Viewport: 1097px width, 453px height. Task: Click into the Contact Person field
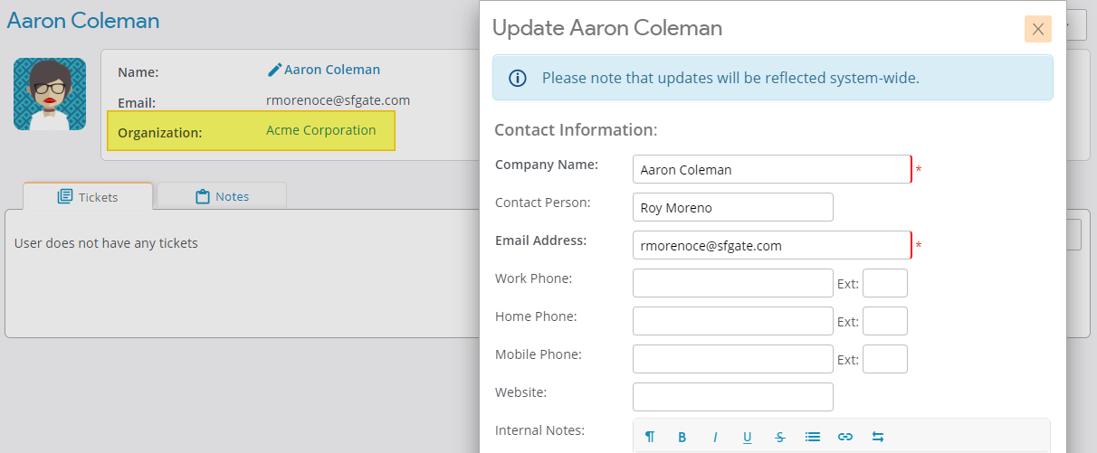(x=732, y=207)
